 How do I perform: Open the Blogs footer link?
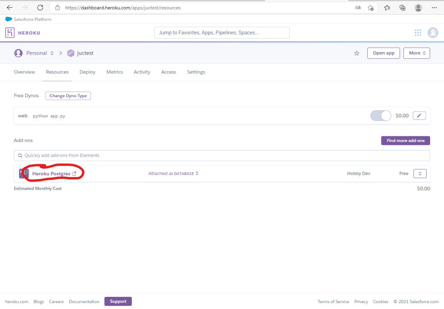tap(39, 302)
